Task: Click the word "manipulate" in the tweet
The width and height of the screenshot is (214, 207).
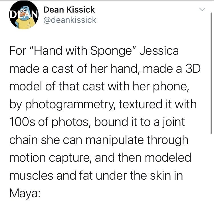Action: click(115, 140)
